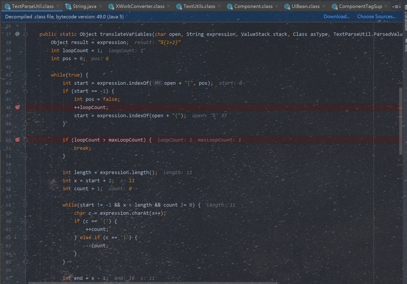This screenshot has height=284, width=407.
Task: Close the UIBean.class tab
Action: (324, 6)
